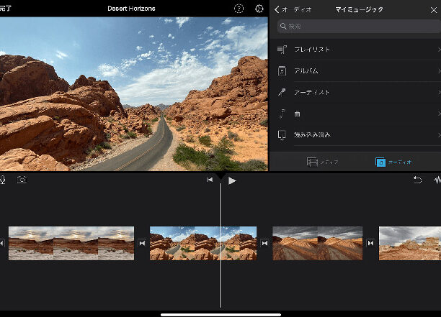Go back to オーディオ list

293,10
